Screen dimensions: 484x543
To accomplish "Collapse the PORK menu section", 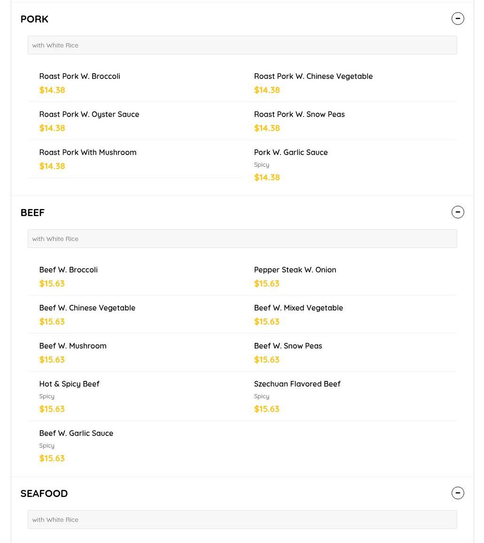I will [458, 19].
